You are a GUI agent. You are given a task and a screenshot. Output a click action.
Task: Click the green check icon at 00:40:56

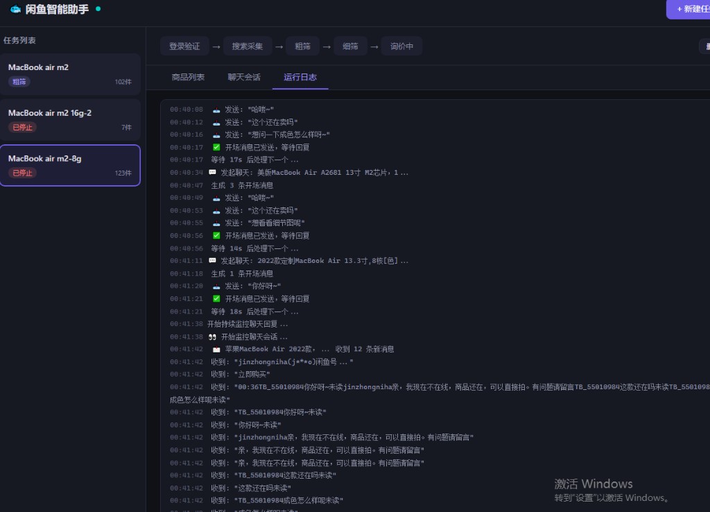(216, 236)
